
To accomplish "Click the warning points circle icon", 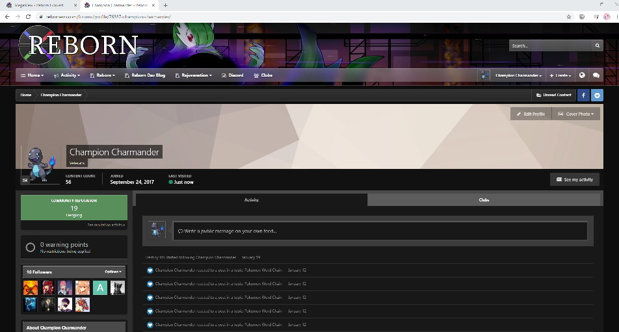I will coord(31,248).
